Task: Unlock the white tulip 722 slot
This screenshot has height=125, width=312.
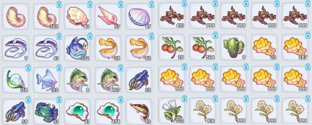Action: 184,99
